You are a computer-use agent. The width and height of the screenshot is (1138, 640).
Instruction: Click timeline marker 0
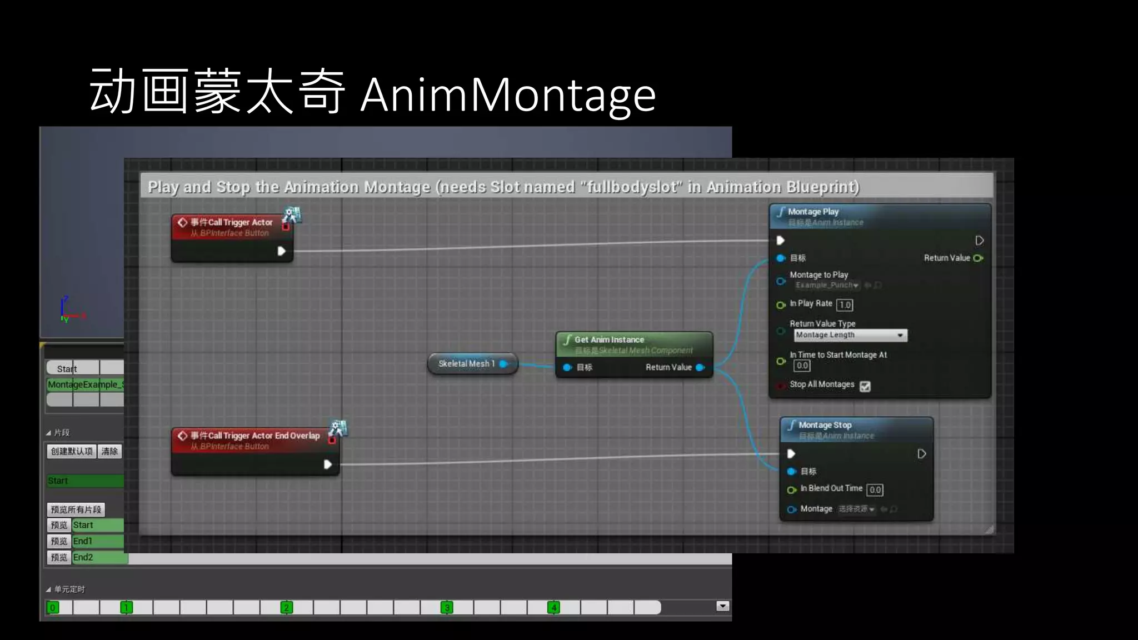(x=53, y=608)
